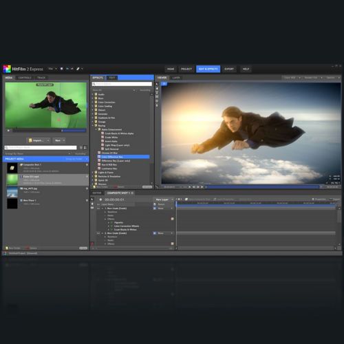Go to the HOME screen tab

pos(171,69)
